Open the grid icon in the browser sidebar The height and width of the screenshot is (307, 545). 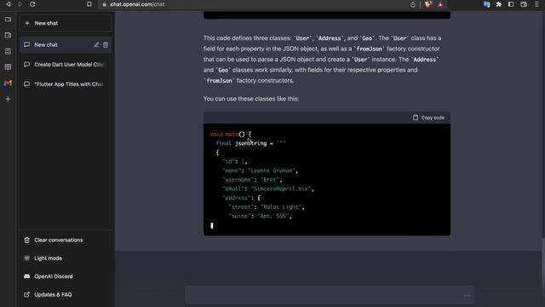point(8,67)
